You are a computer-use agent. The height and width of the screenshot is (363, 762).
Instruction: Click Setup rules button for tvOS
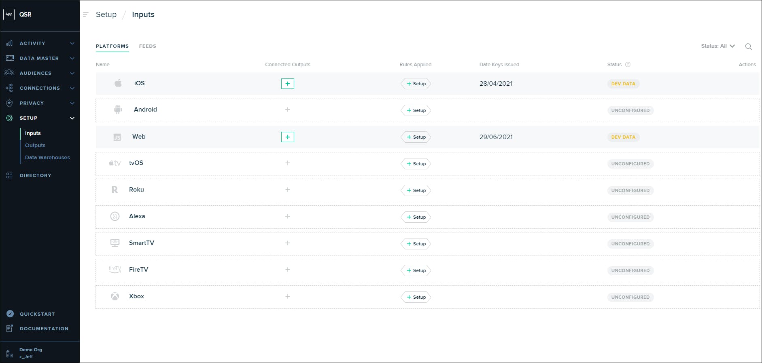click(416, 164)
